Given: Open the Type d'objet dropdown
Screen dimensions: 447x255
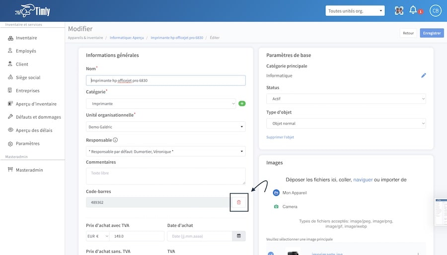Looking at the screenshot, I should click(x=346, y=124).
